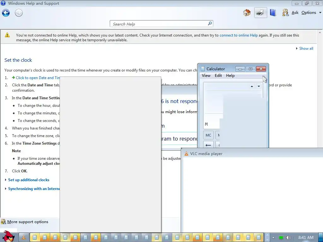Open Calculator Edit menu
The image size is (323, 242).
(x=218, y=76)
